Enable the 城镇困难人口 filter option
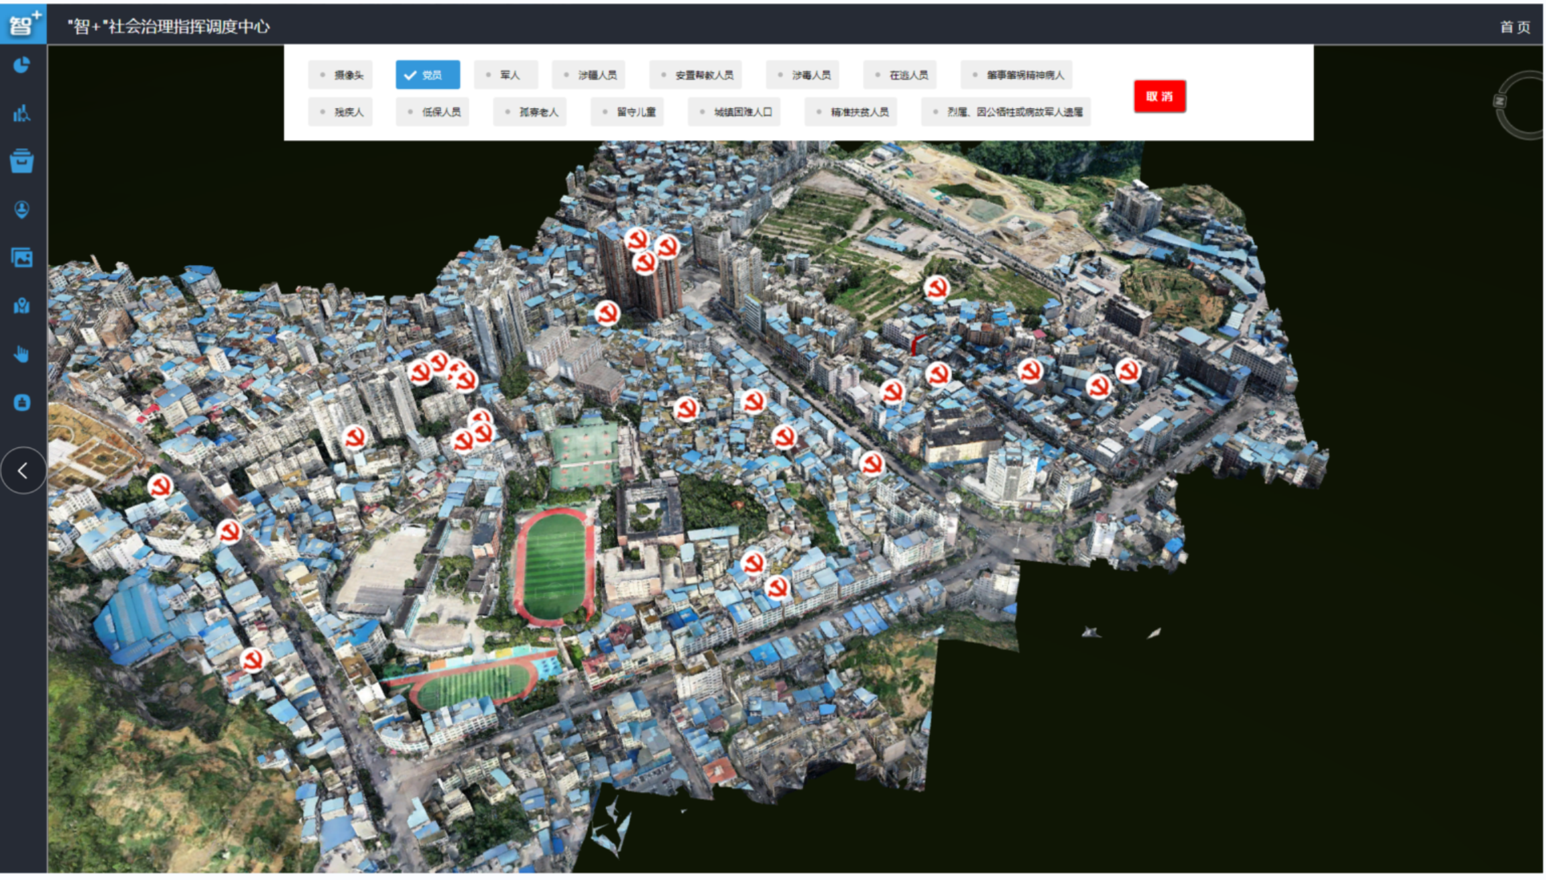Screen dimensions: 1546x880 click(x=734, y=112)
